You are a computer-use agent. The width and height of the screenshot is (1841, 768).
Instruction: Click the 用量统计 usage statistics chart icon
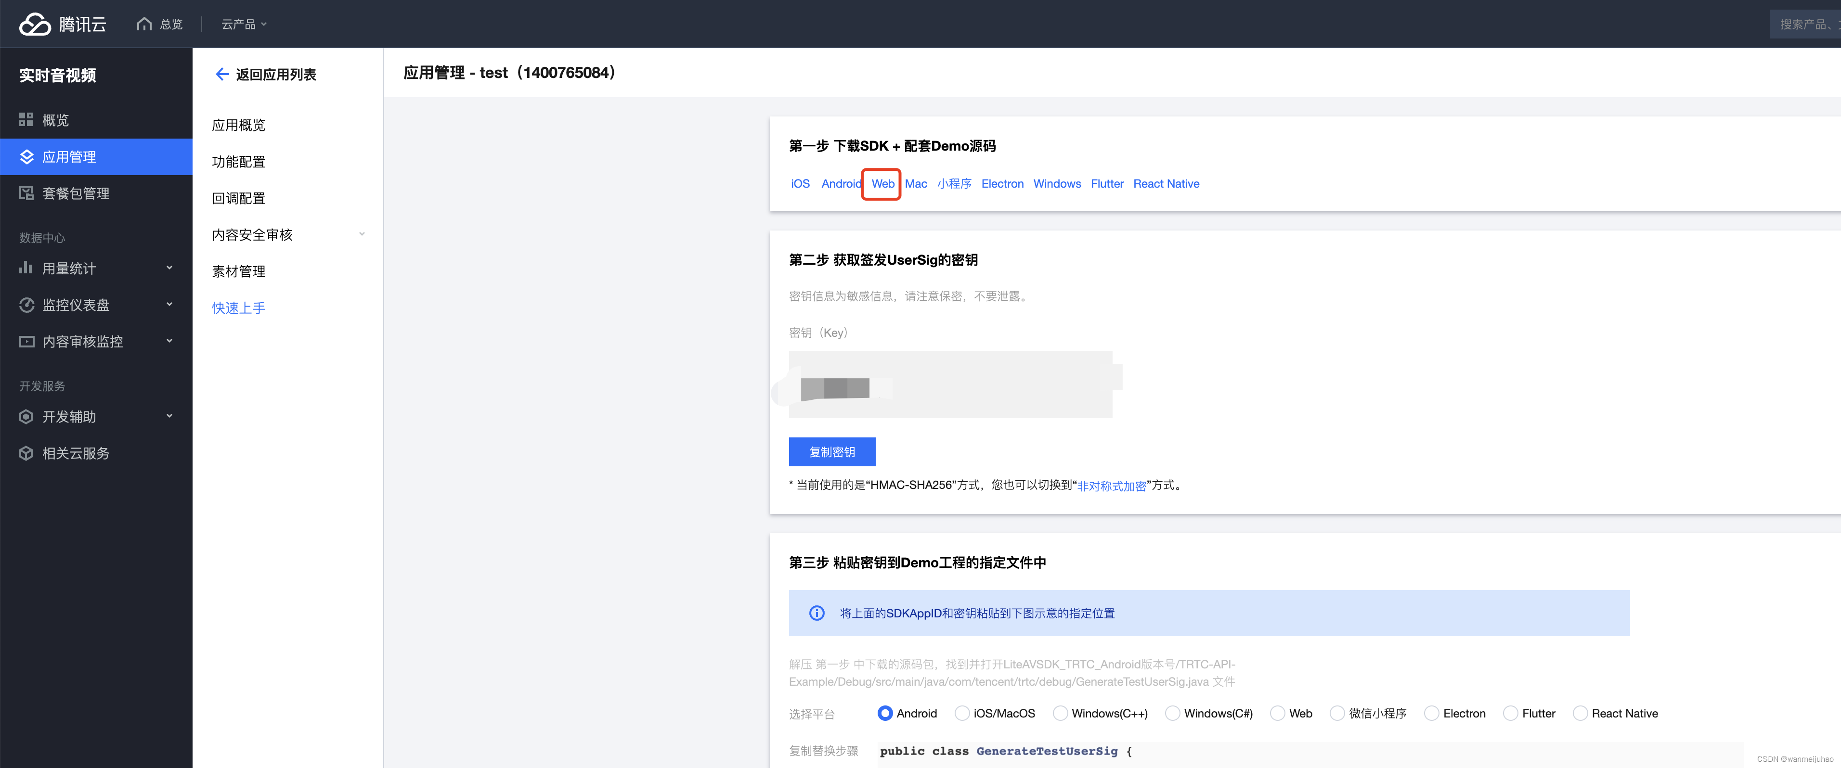(x=26, y=268)
